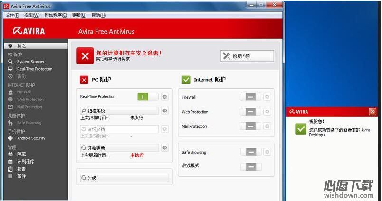Click the 升级 upgrade button

coord(124,178)
